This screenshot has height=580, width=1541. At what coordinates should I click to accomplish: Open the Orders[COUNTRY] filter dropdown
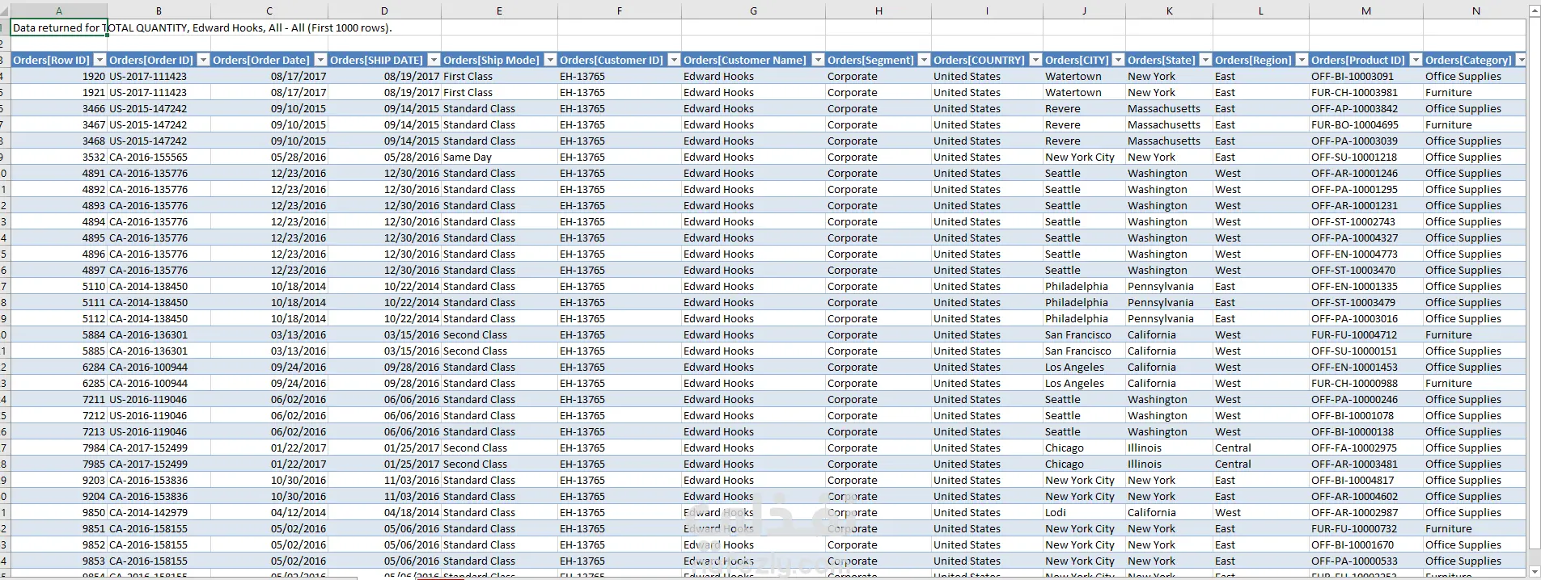tap(1035, 60)
